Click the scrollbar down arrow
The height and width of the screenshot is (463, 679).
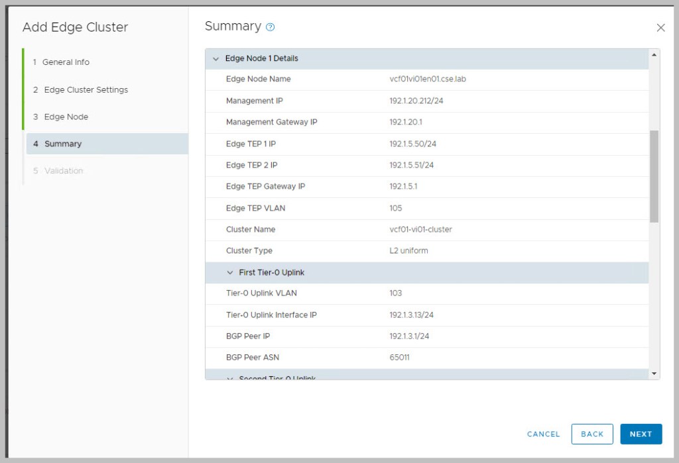point(654,374)
